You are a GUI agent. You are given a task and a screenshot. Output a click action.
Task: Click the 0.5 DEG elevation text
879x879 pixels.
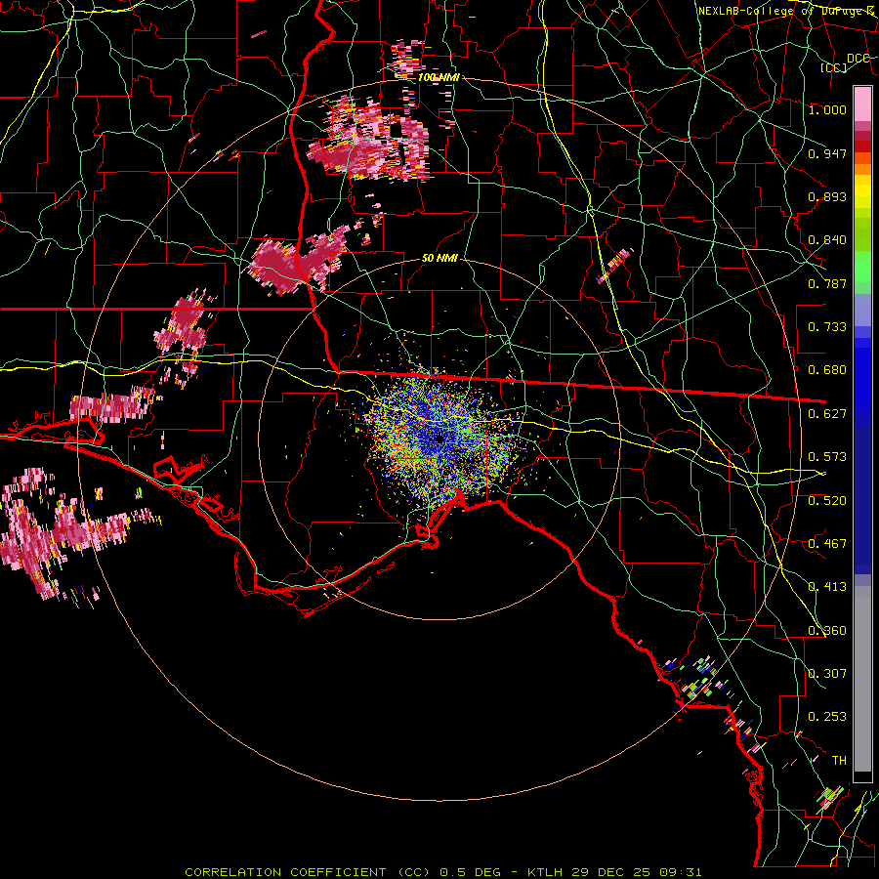[x=470, y=872]
